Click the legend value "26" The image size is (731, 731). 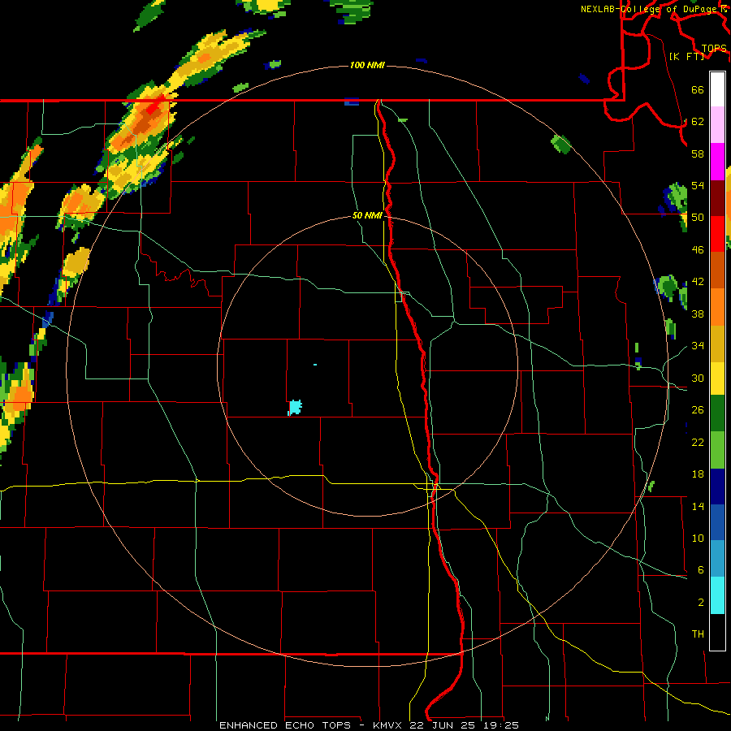[698, 410]
